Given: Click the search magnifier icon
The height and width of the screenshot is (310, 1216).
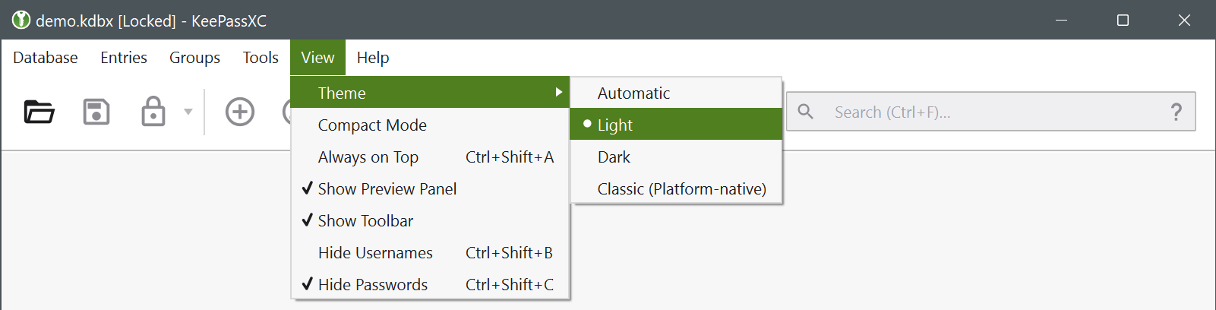Looking at the screenshot, I should (x=806, y=112).
